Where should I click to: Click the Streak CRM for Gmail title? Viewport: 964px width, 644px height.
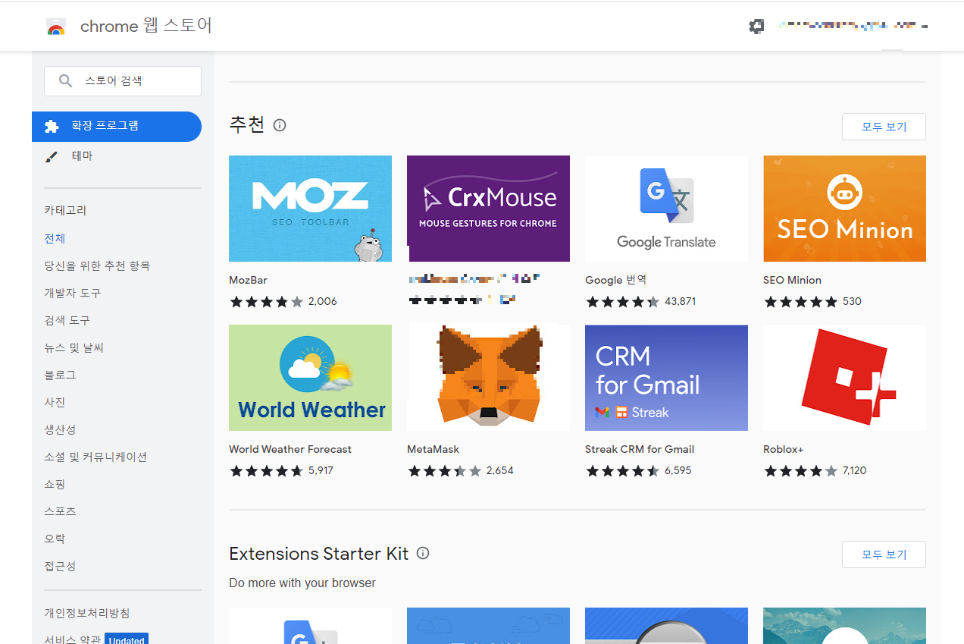(640, 449)
